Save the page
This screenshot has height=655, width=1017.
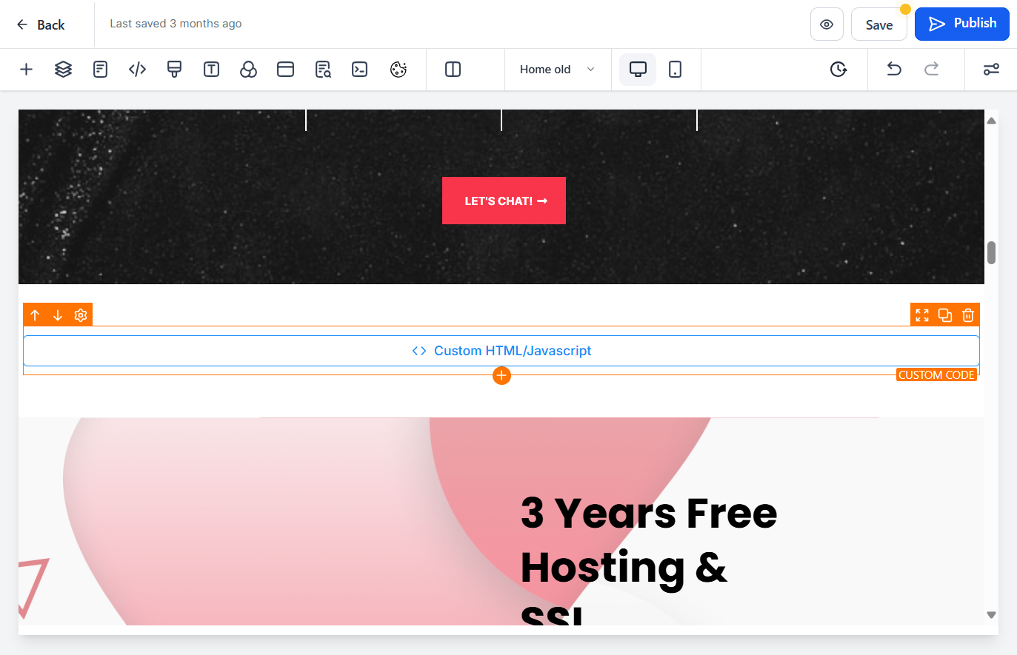click(x=879, y=24)
